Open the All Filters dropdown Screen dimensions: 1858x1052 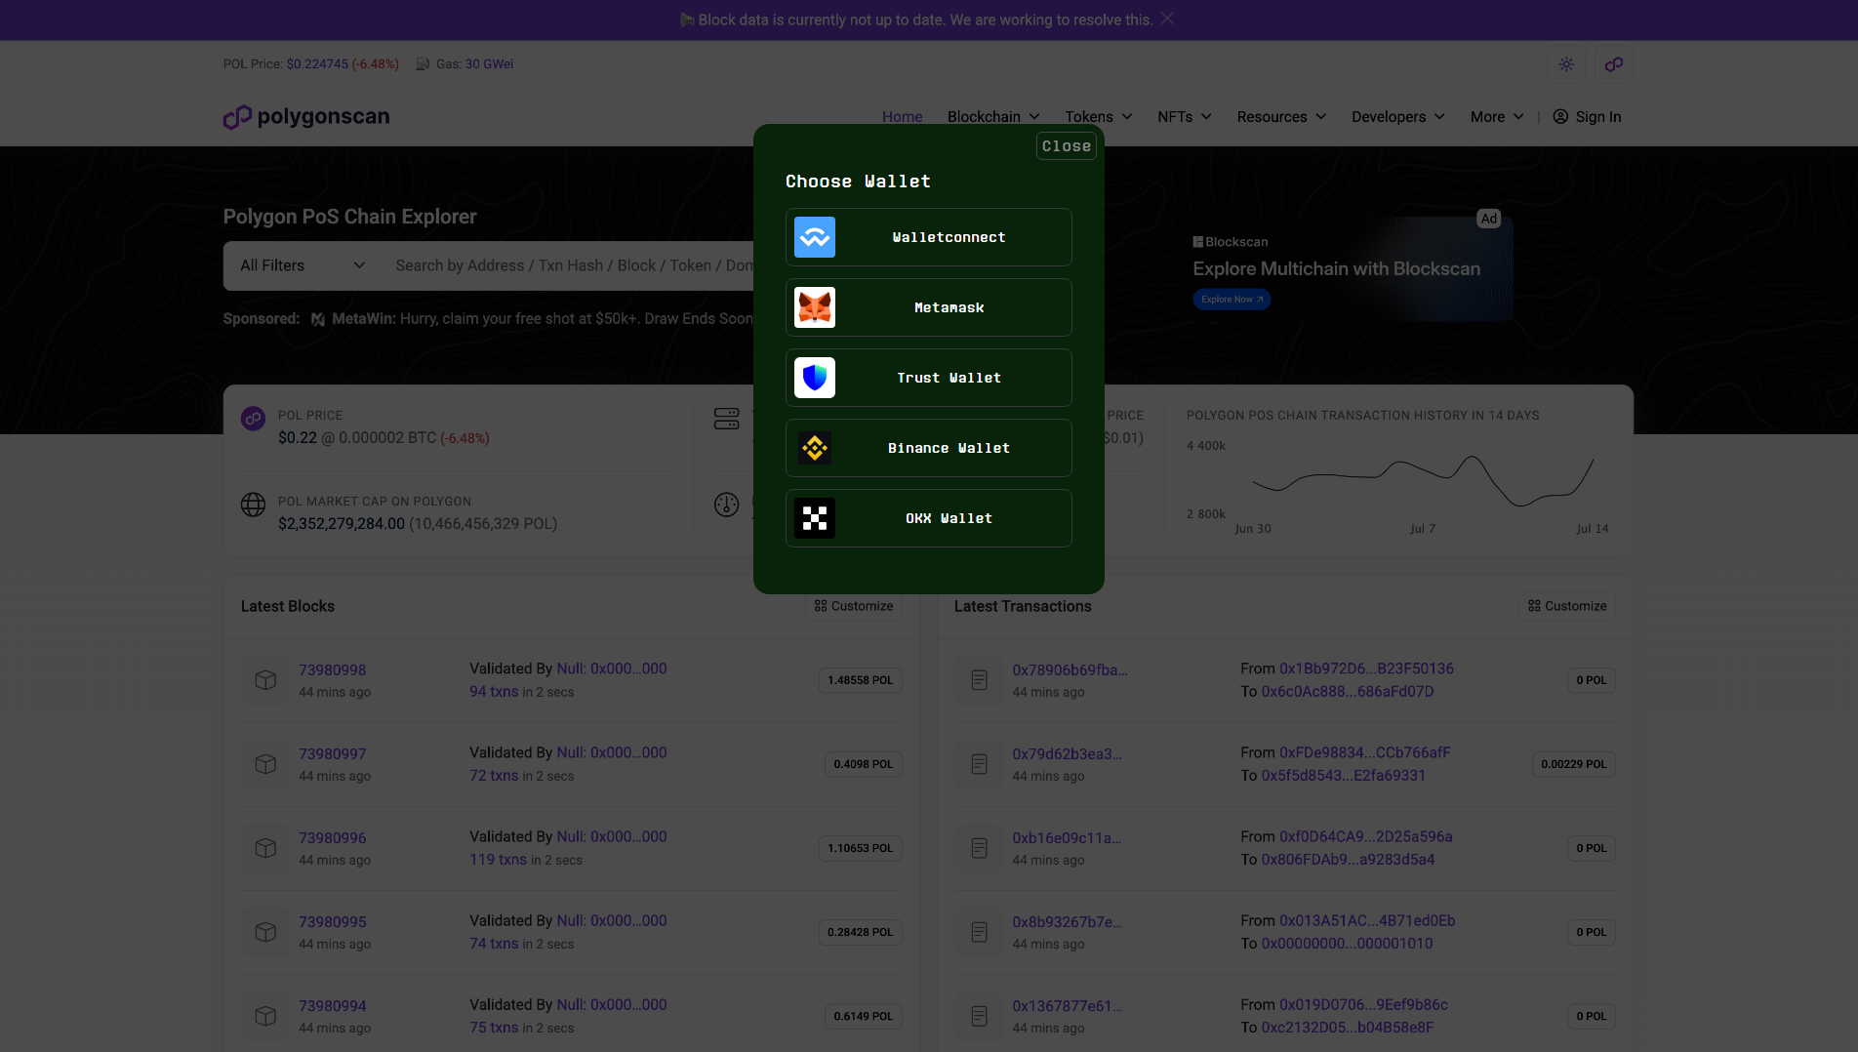pyautogui.click(x=303, y=265)
